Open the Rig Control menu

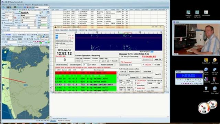[x=64, y=30]
